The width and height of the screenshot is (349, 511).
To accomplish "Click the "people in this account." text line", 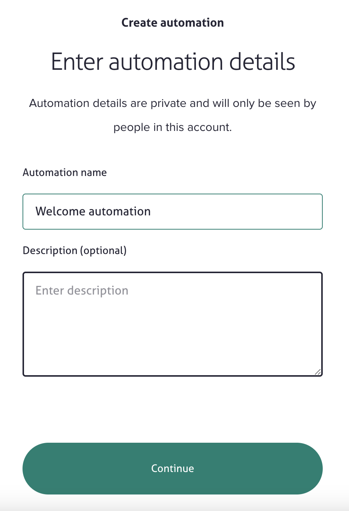I will coord(173,128).
